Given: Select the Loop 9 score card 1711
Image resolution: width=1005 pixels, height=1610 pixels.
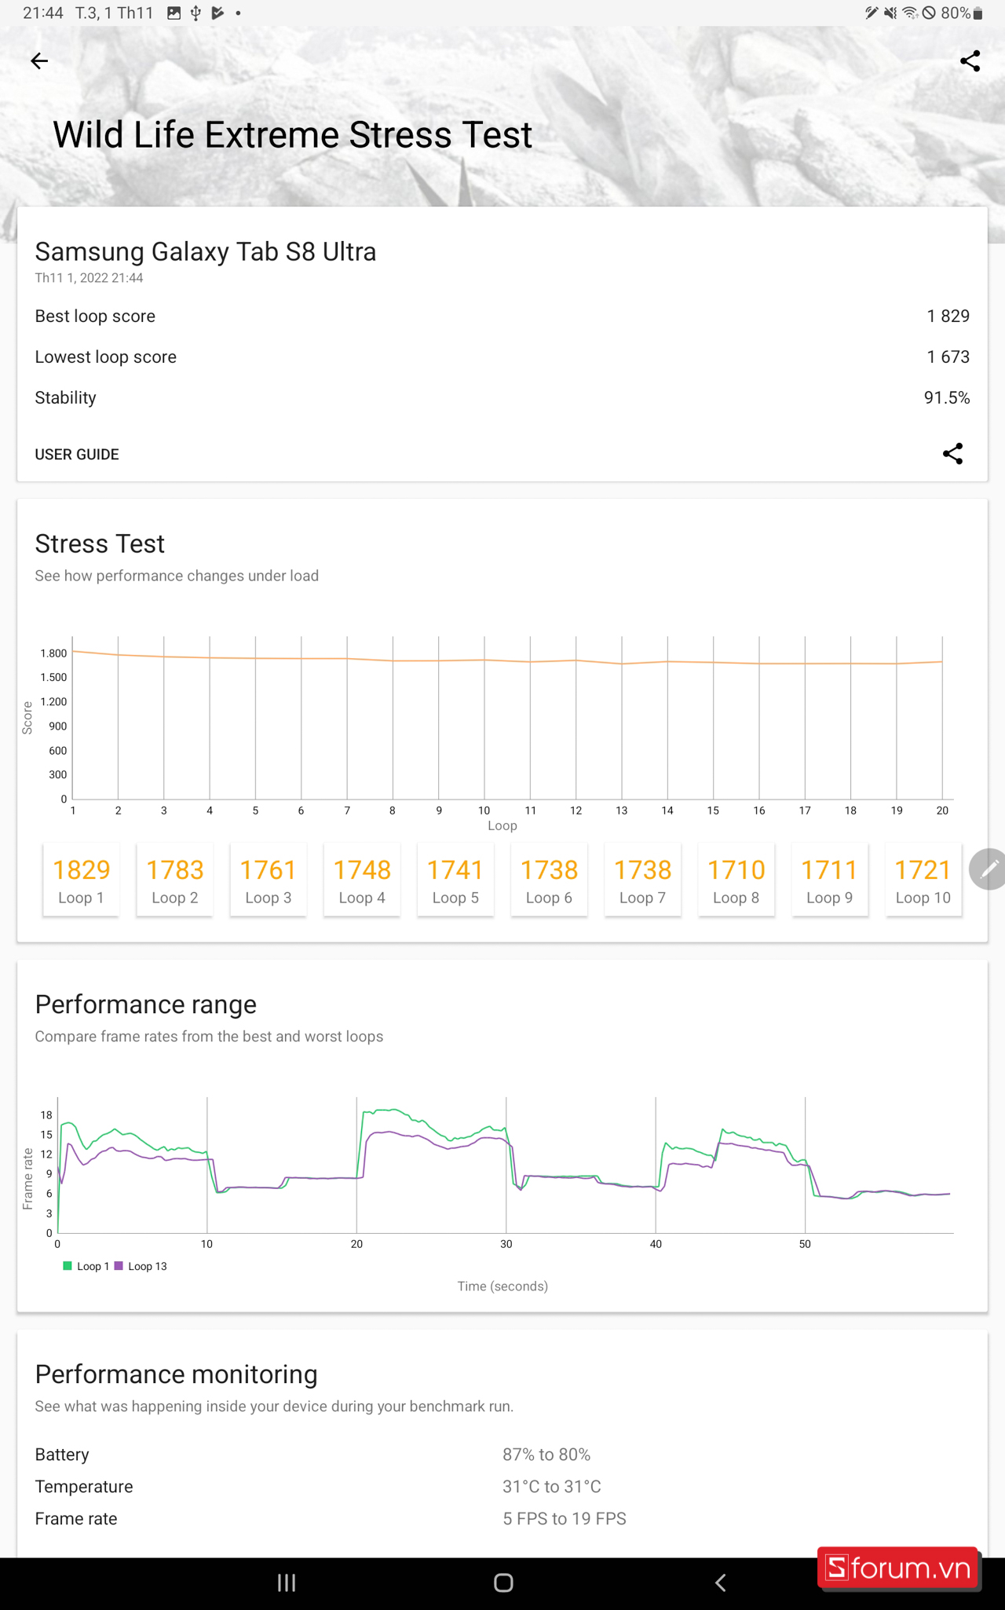Looking at the screenshot, I should (x=830, y=880).
